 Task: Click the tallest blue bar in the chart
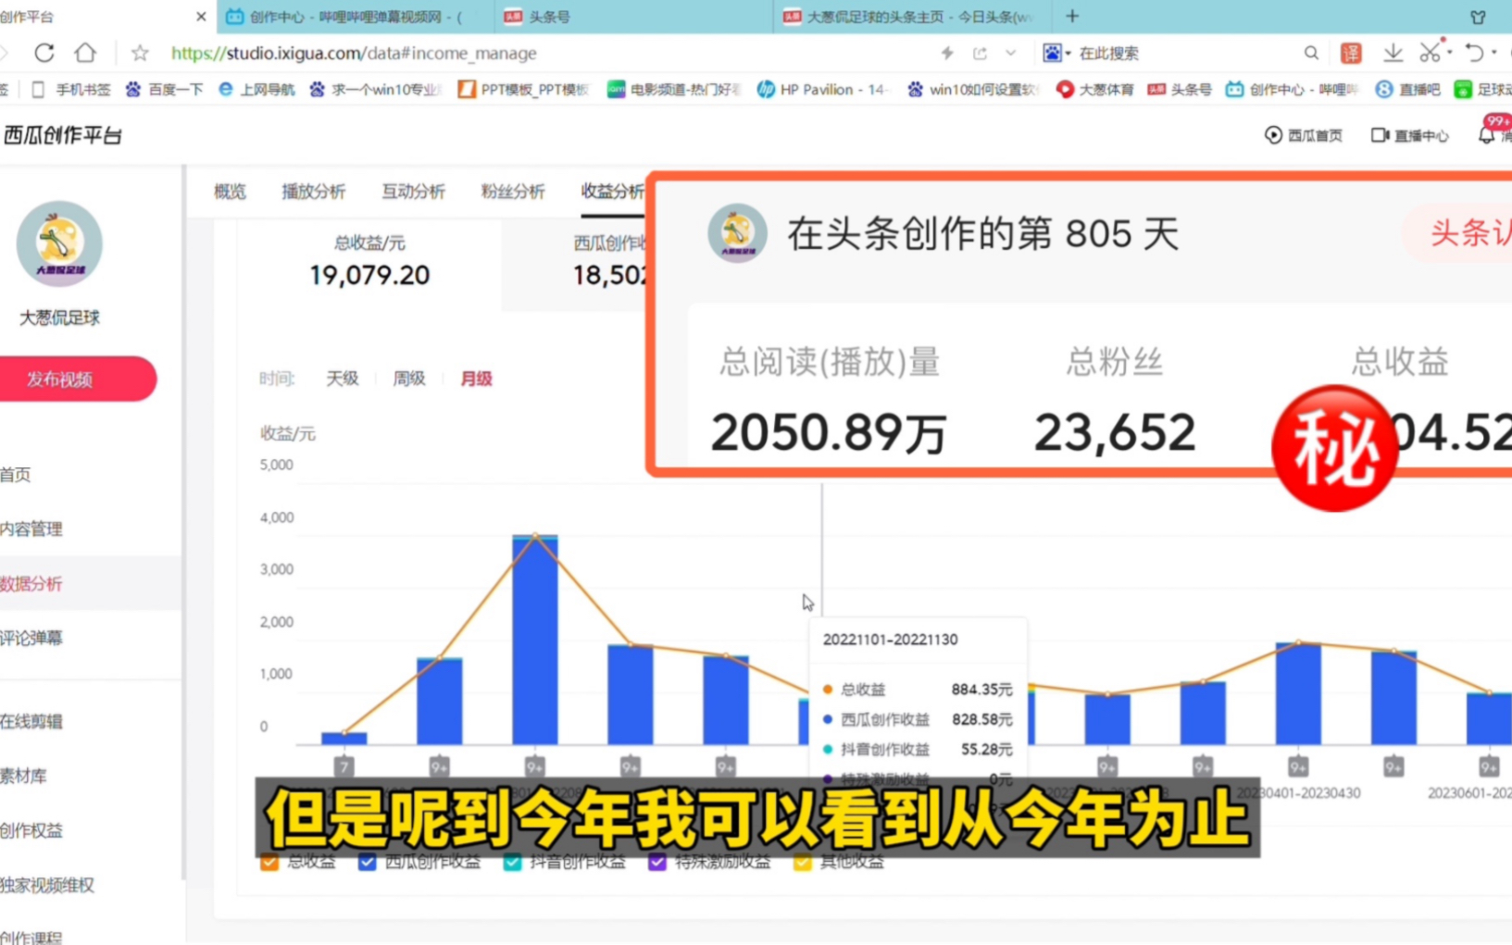point(535,640)
